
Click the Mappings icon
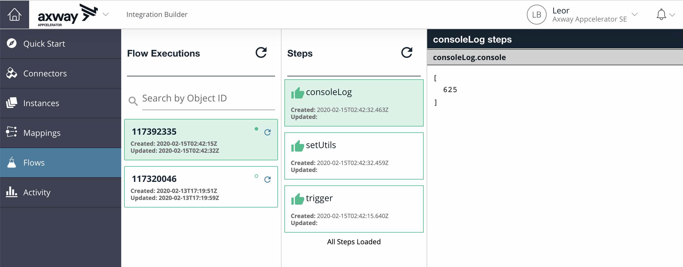coord(12,132)
